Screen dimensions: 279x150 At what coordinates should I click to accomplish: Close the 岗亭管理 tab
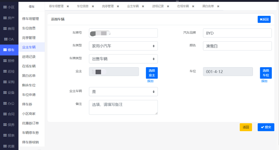(118, 6)
